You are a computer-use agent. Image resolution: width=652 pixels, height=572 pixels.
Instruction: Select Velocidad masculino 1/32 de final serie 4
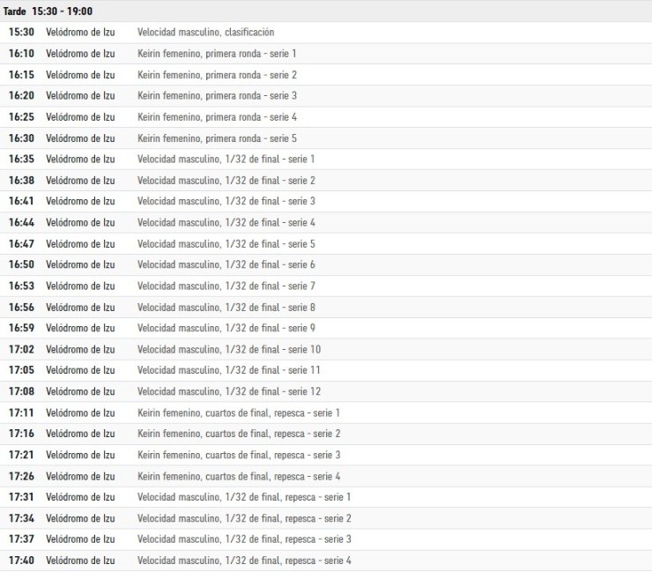coord(226,223)
